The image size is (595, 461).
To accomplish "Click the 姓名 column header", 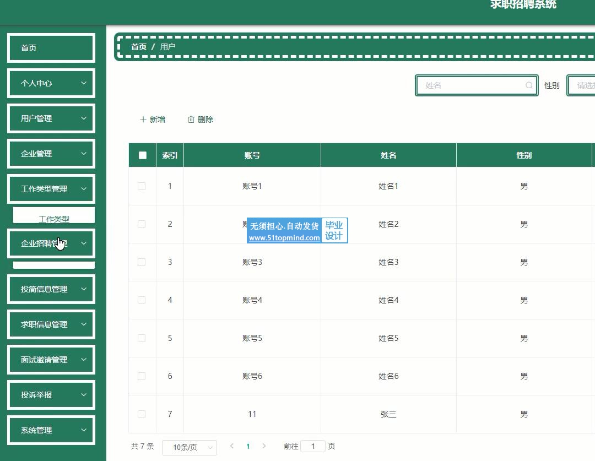I will coord(388,155).
